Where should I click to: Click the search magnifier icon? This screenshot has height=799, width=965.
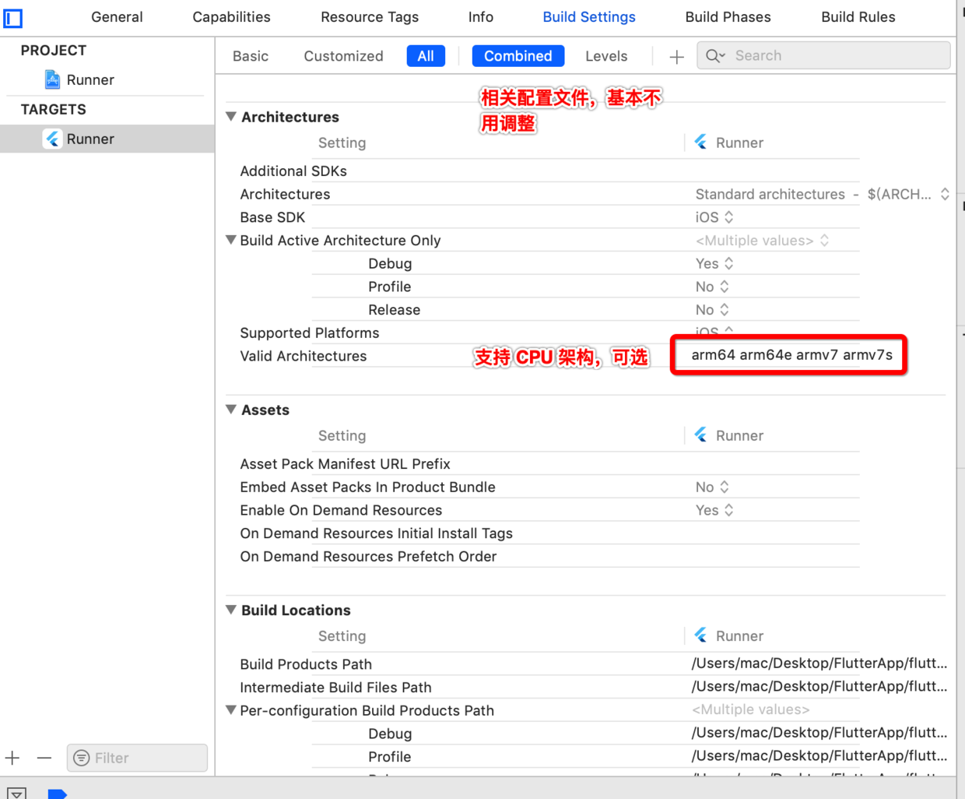click(x=714, y=55)
